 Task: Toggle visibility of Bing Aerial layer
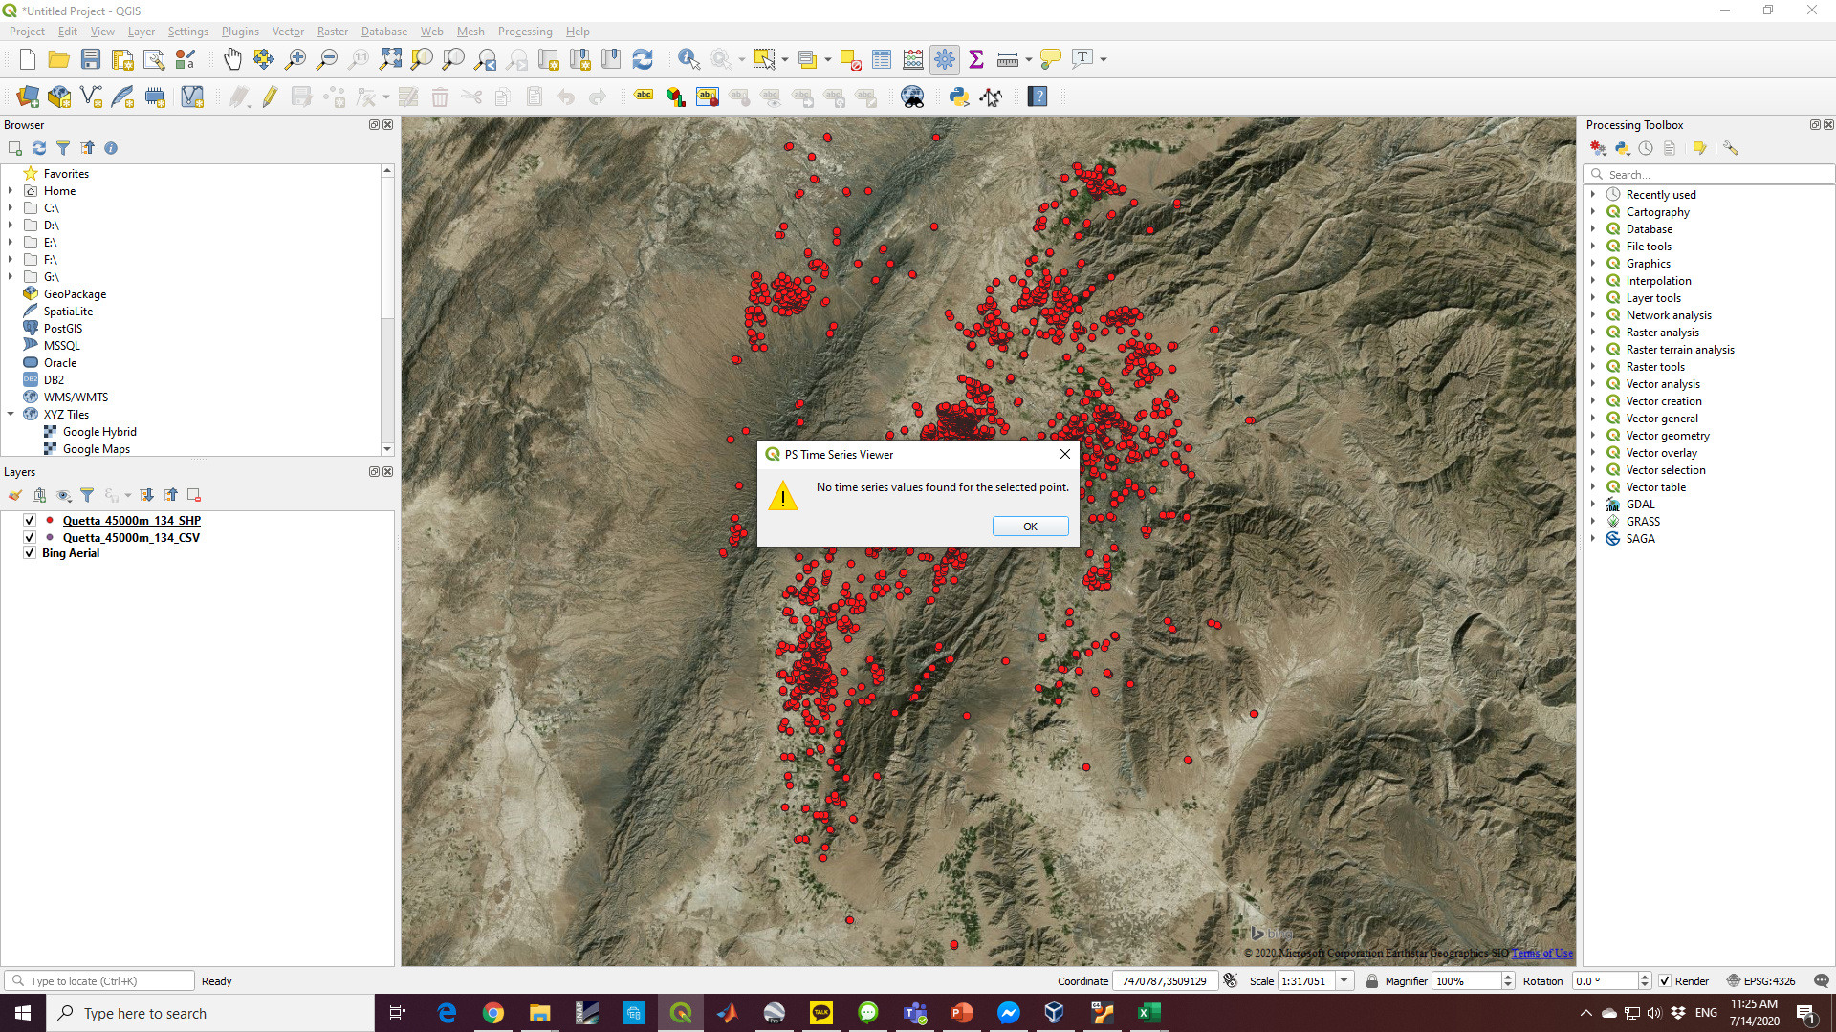(30, 553)
